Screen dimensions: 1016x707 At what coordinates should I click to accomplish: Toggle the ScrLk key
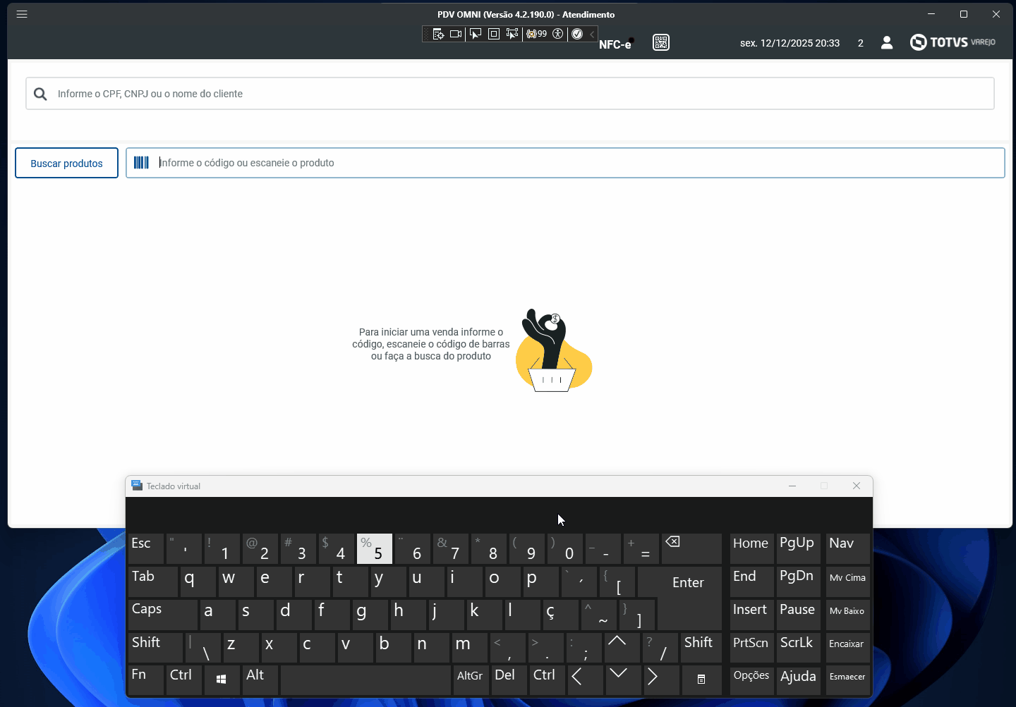pos(798,648)
